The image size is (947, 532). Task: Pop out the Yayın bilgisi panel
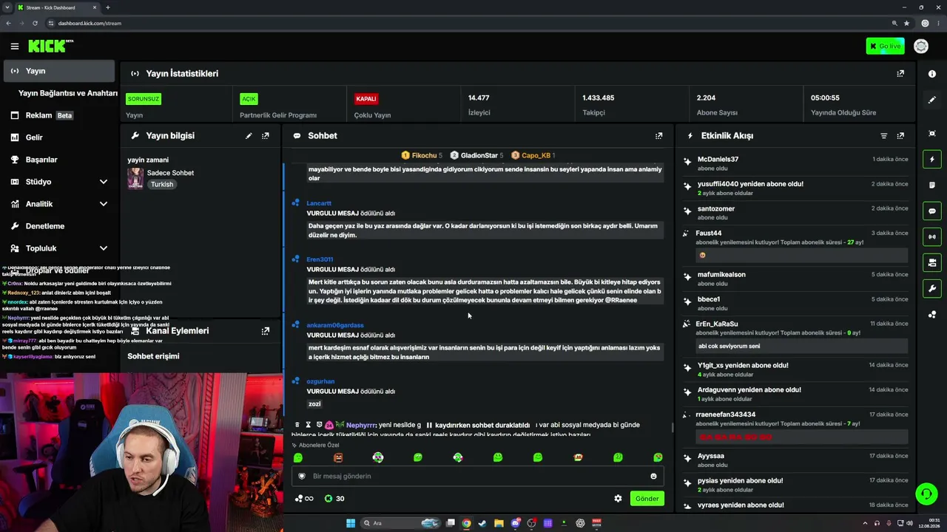pyautogui.click(x=266, y=136)
